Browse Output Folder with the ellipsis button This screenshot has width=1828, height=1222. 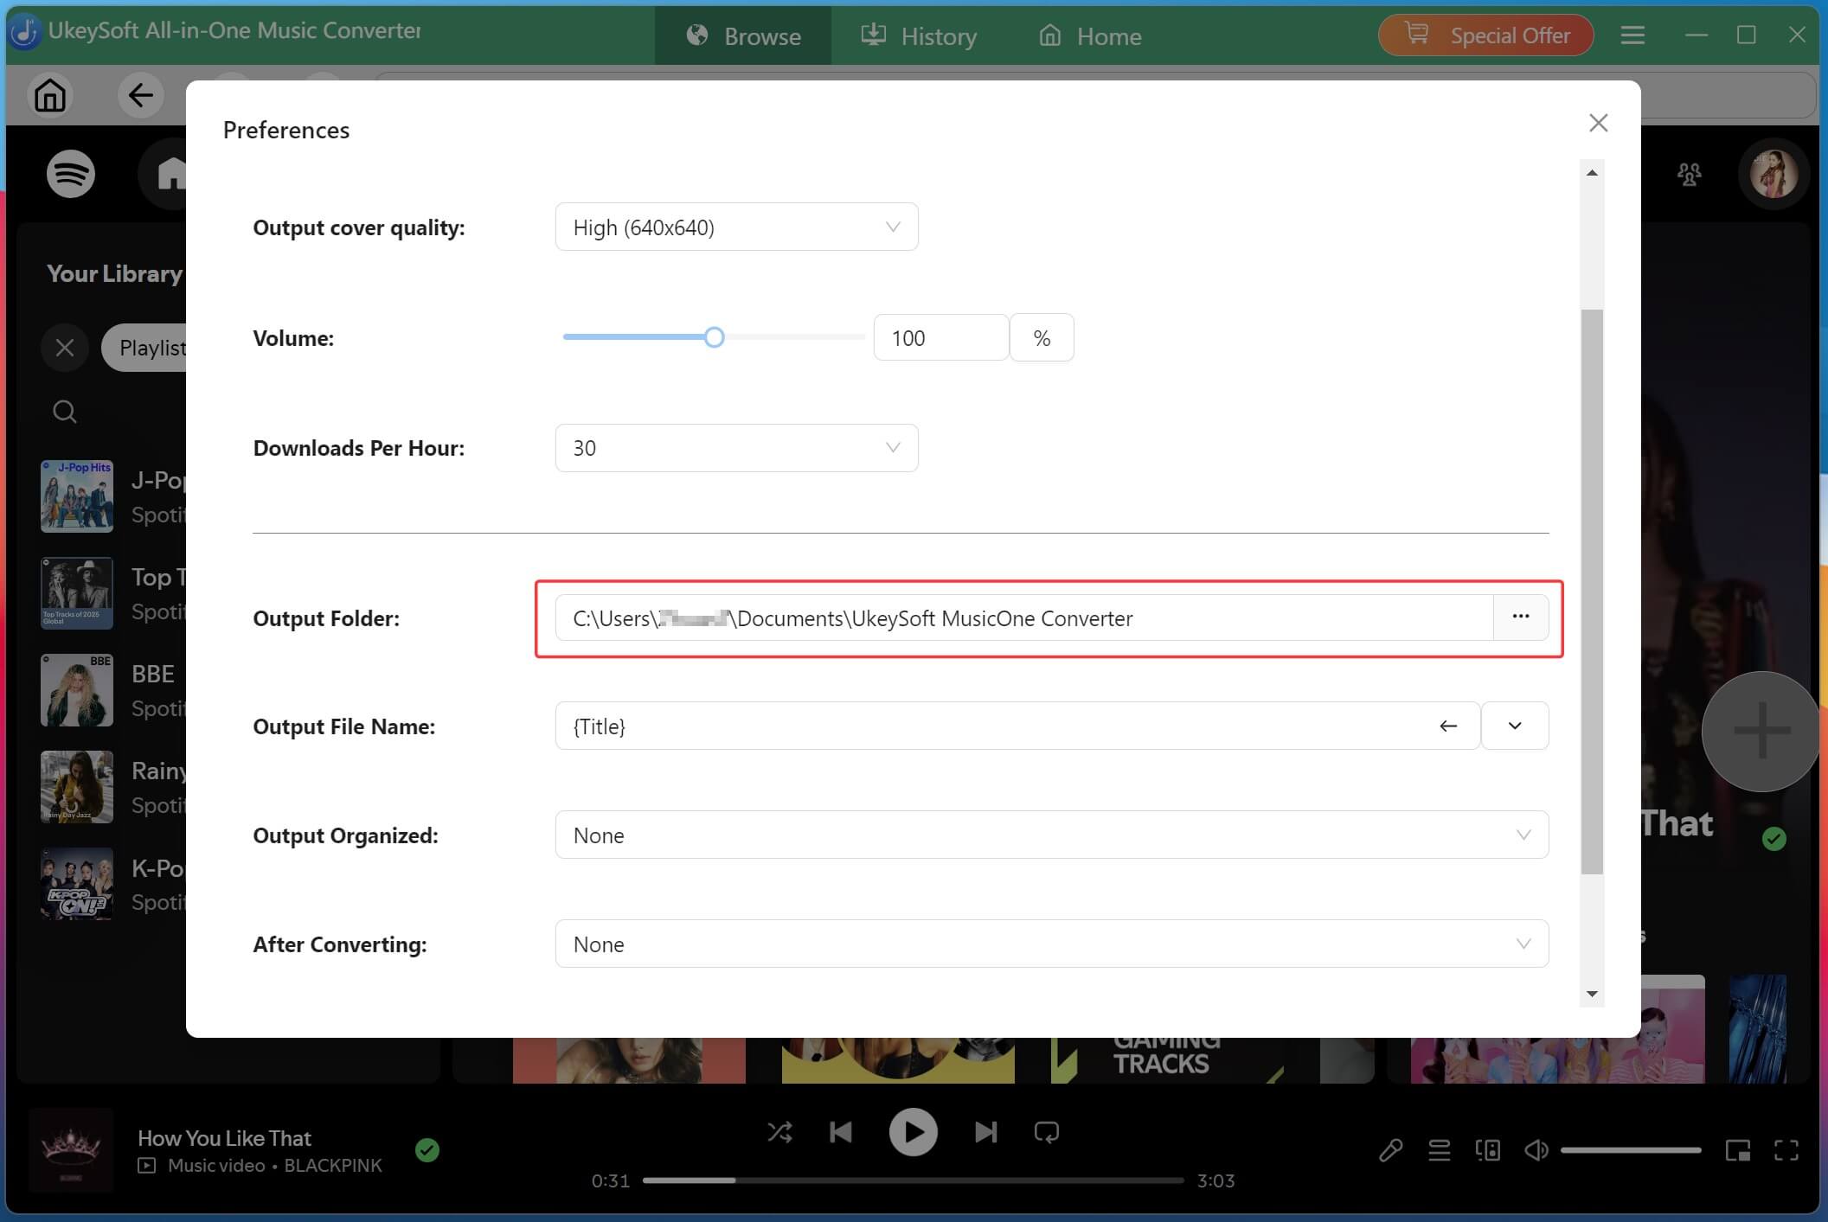pyautogui.click(x=1520, y=617)
